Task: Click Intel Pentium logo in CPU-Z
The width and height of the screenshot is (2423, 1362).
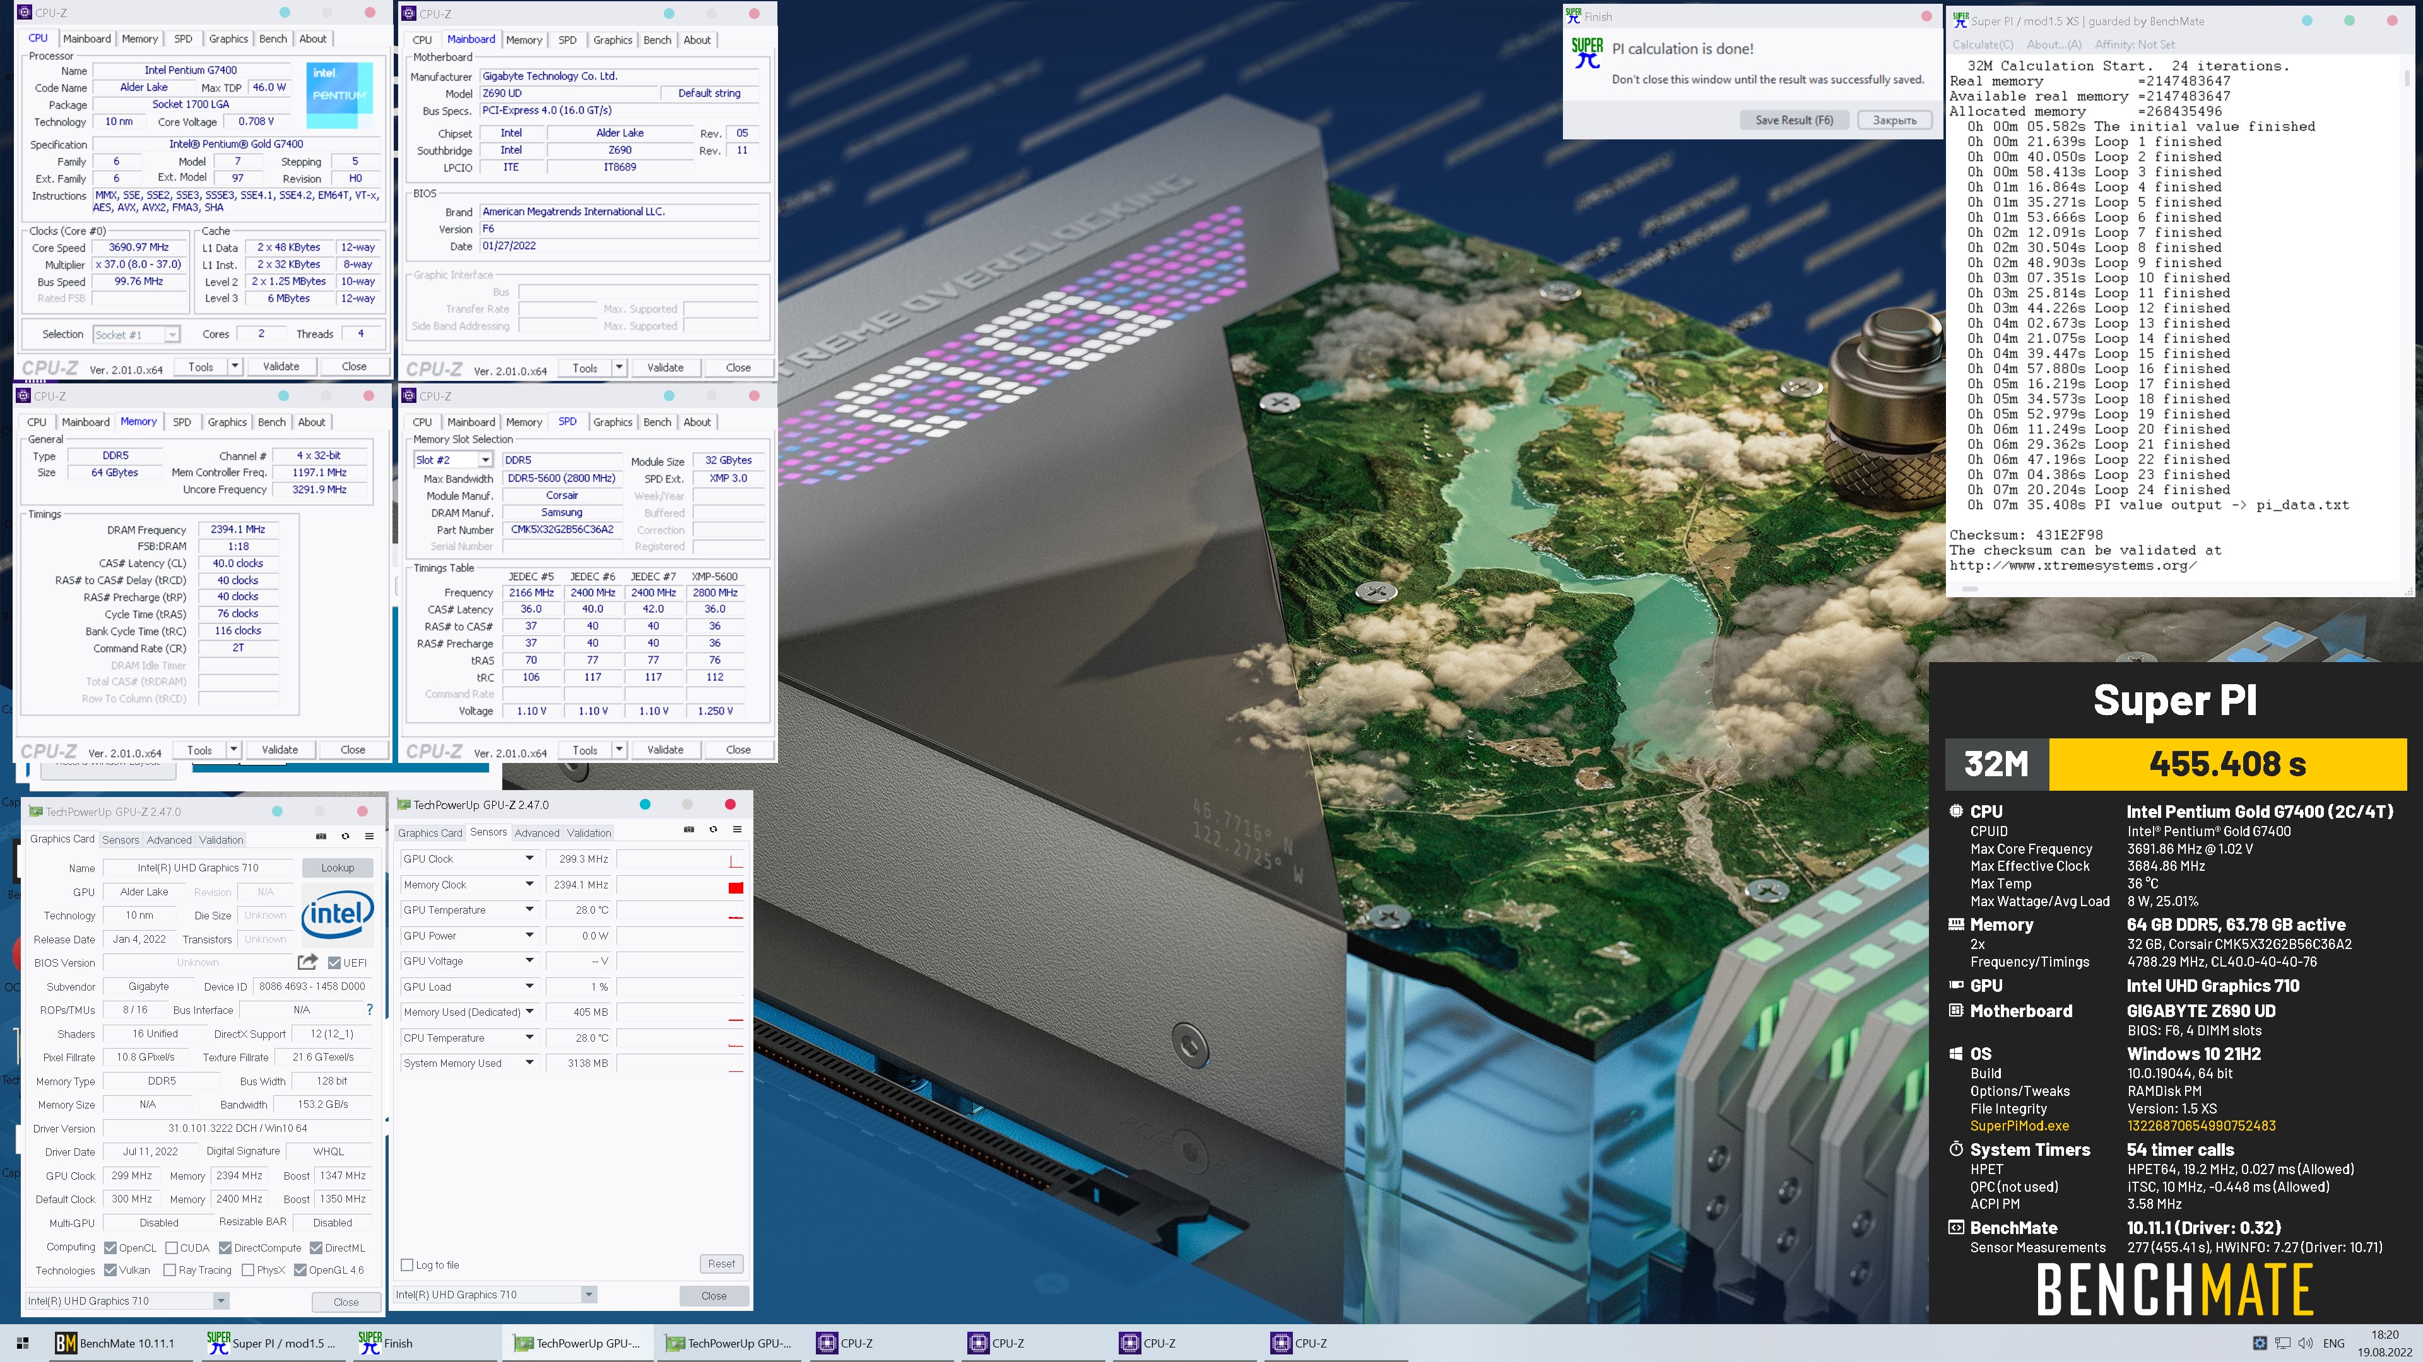Action: point(339,95)
